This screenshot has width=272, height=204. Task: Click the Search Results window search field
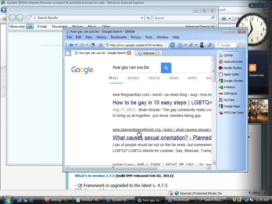click(184, 18)
